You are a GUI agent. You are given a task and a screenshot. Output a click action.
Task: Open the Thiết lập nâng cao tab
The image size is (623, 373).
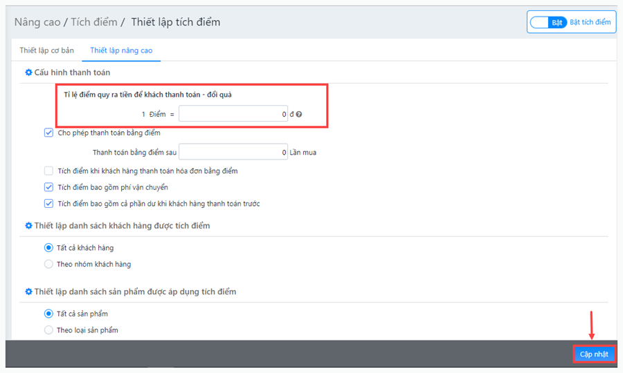pos(121,50)
